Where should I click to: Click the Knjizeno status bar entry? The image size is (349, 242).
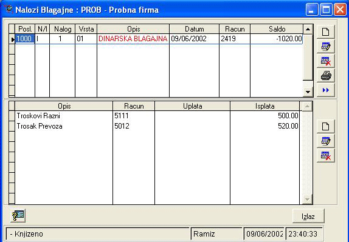[x=97, y=234]
